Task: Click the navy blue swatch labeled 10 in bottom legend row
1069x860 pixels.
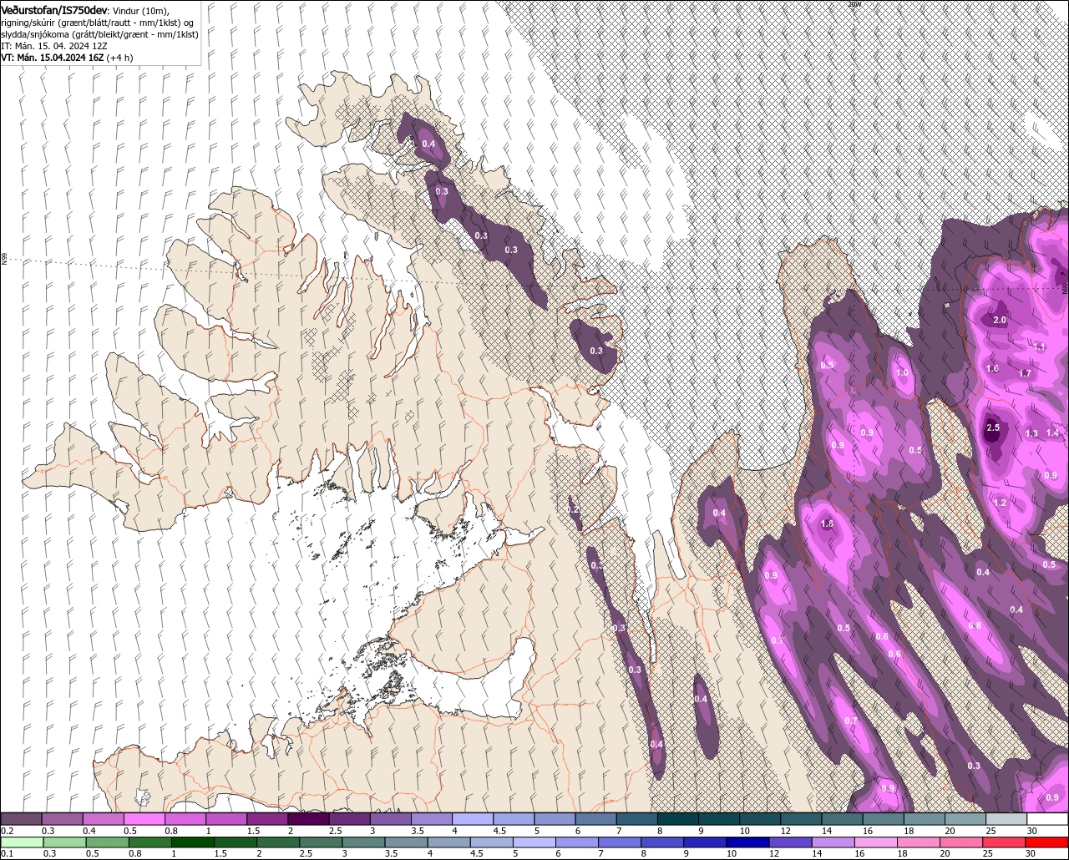Action: pyautogui.click(x=747, y=842)
